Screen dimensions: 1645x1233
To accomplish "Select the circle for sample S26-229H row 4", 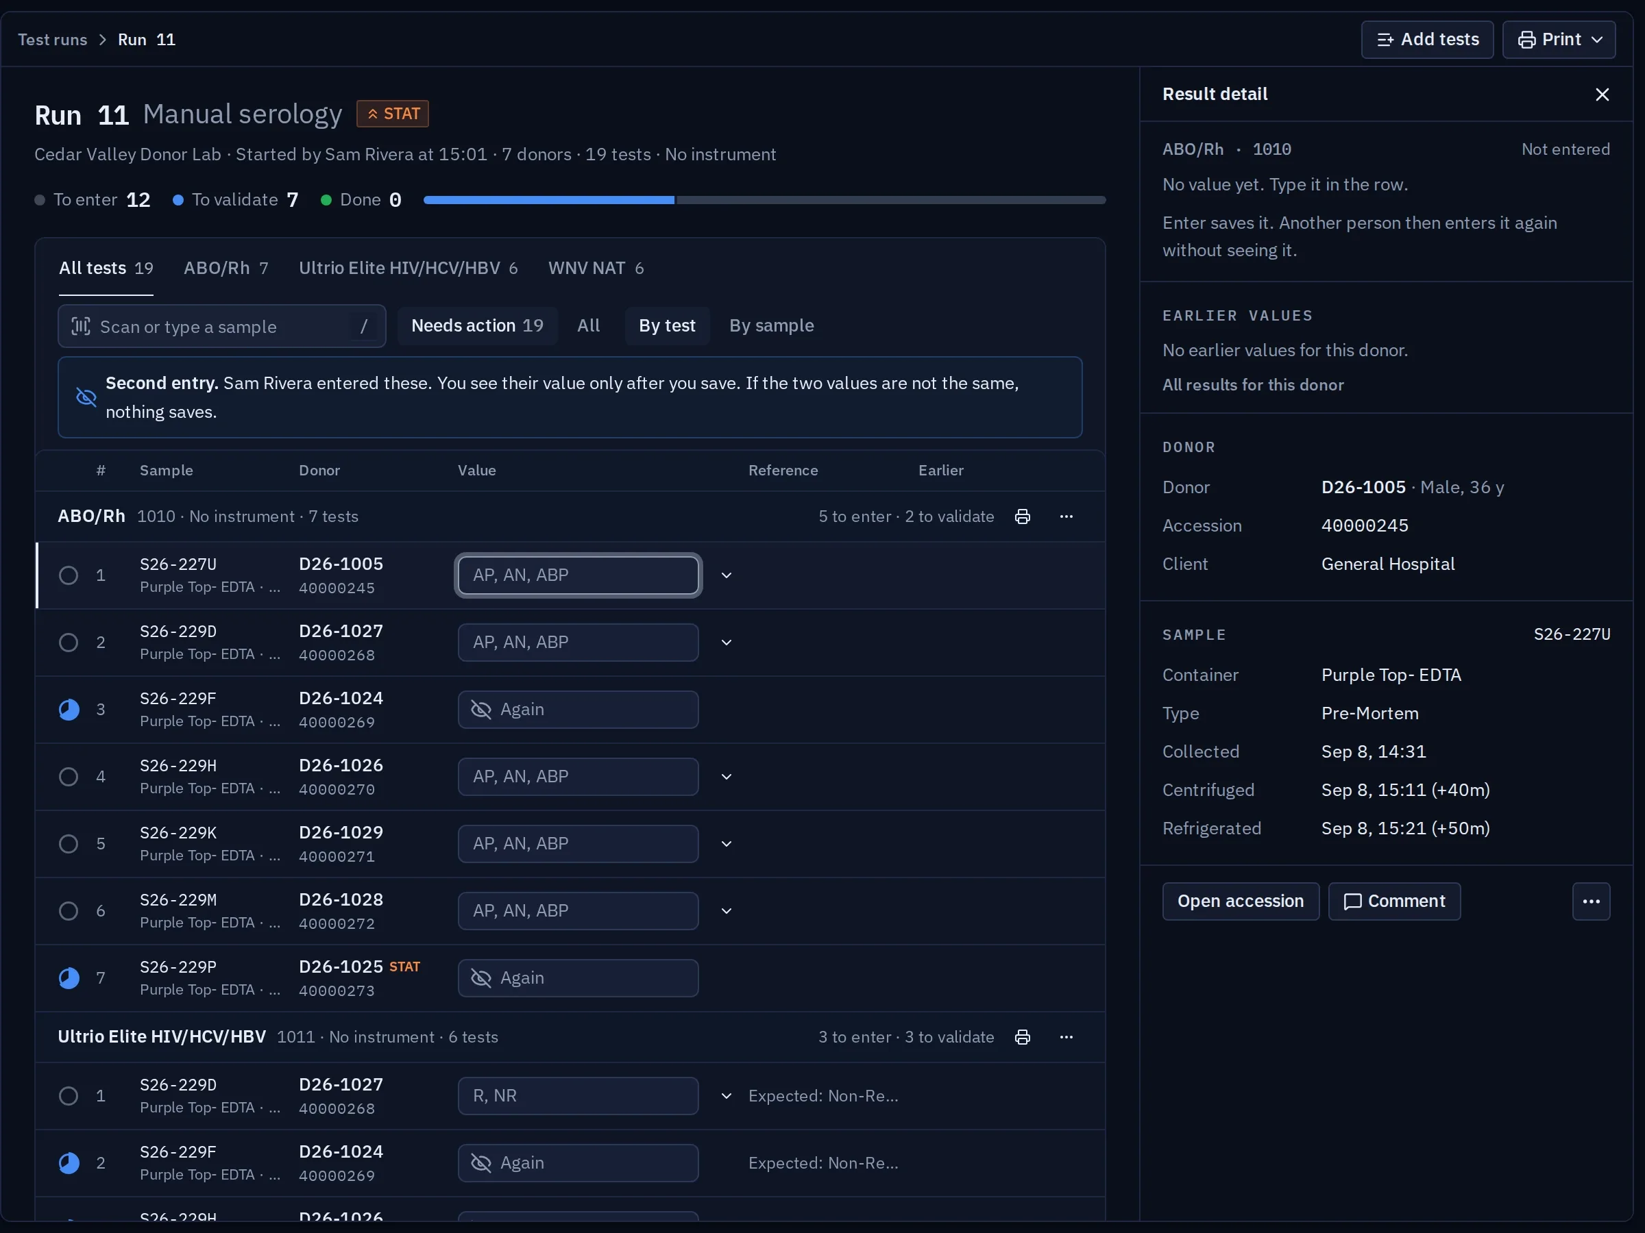I will (69, 777).
